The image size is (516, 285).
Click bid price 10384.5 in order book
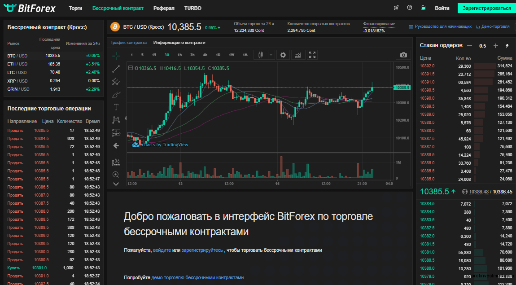point(427,204)
